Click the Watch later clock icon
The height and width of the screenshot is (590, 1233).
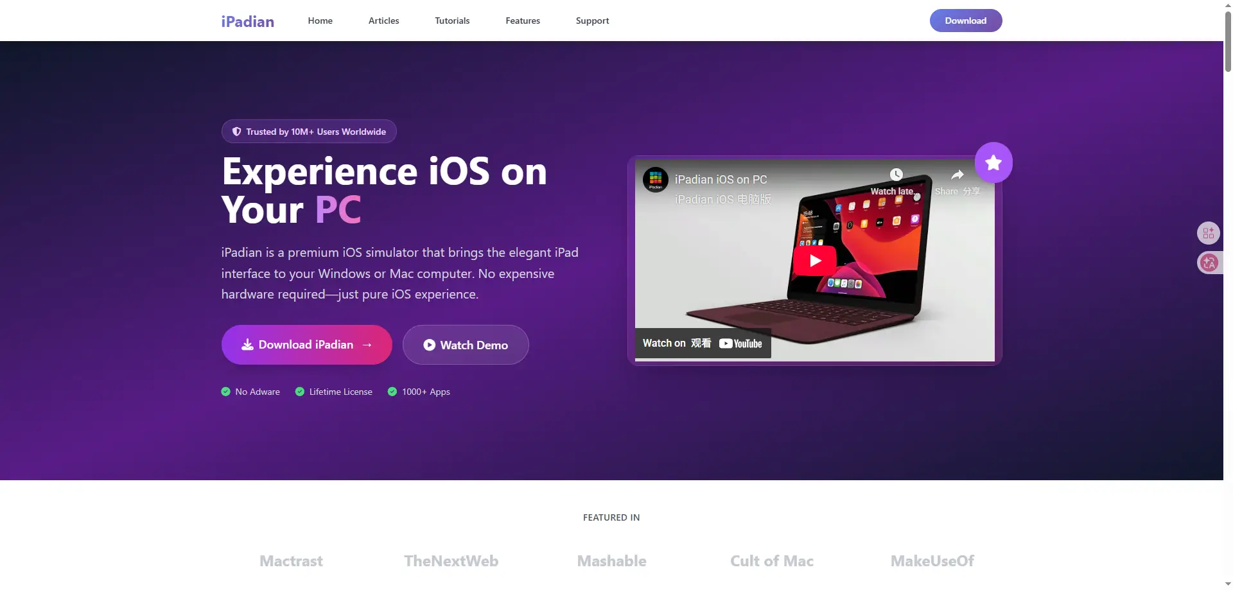pos(896,175)
